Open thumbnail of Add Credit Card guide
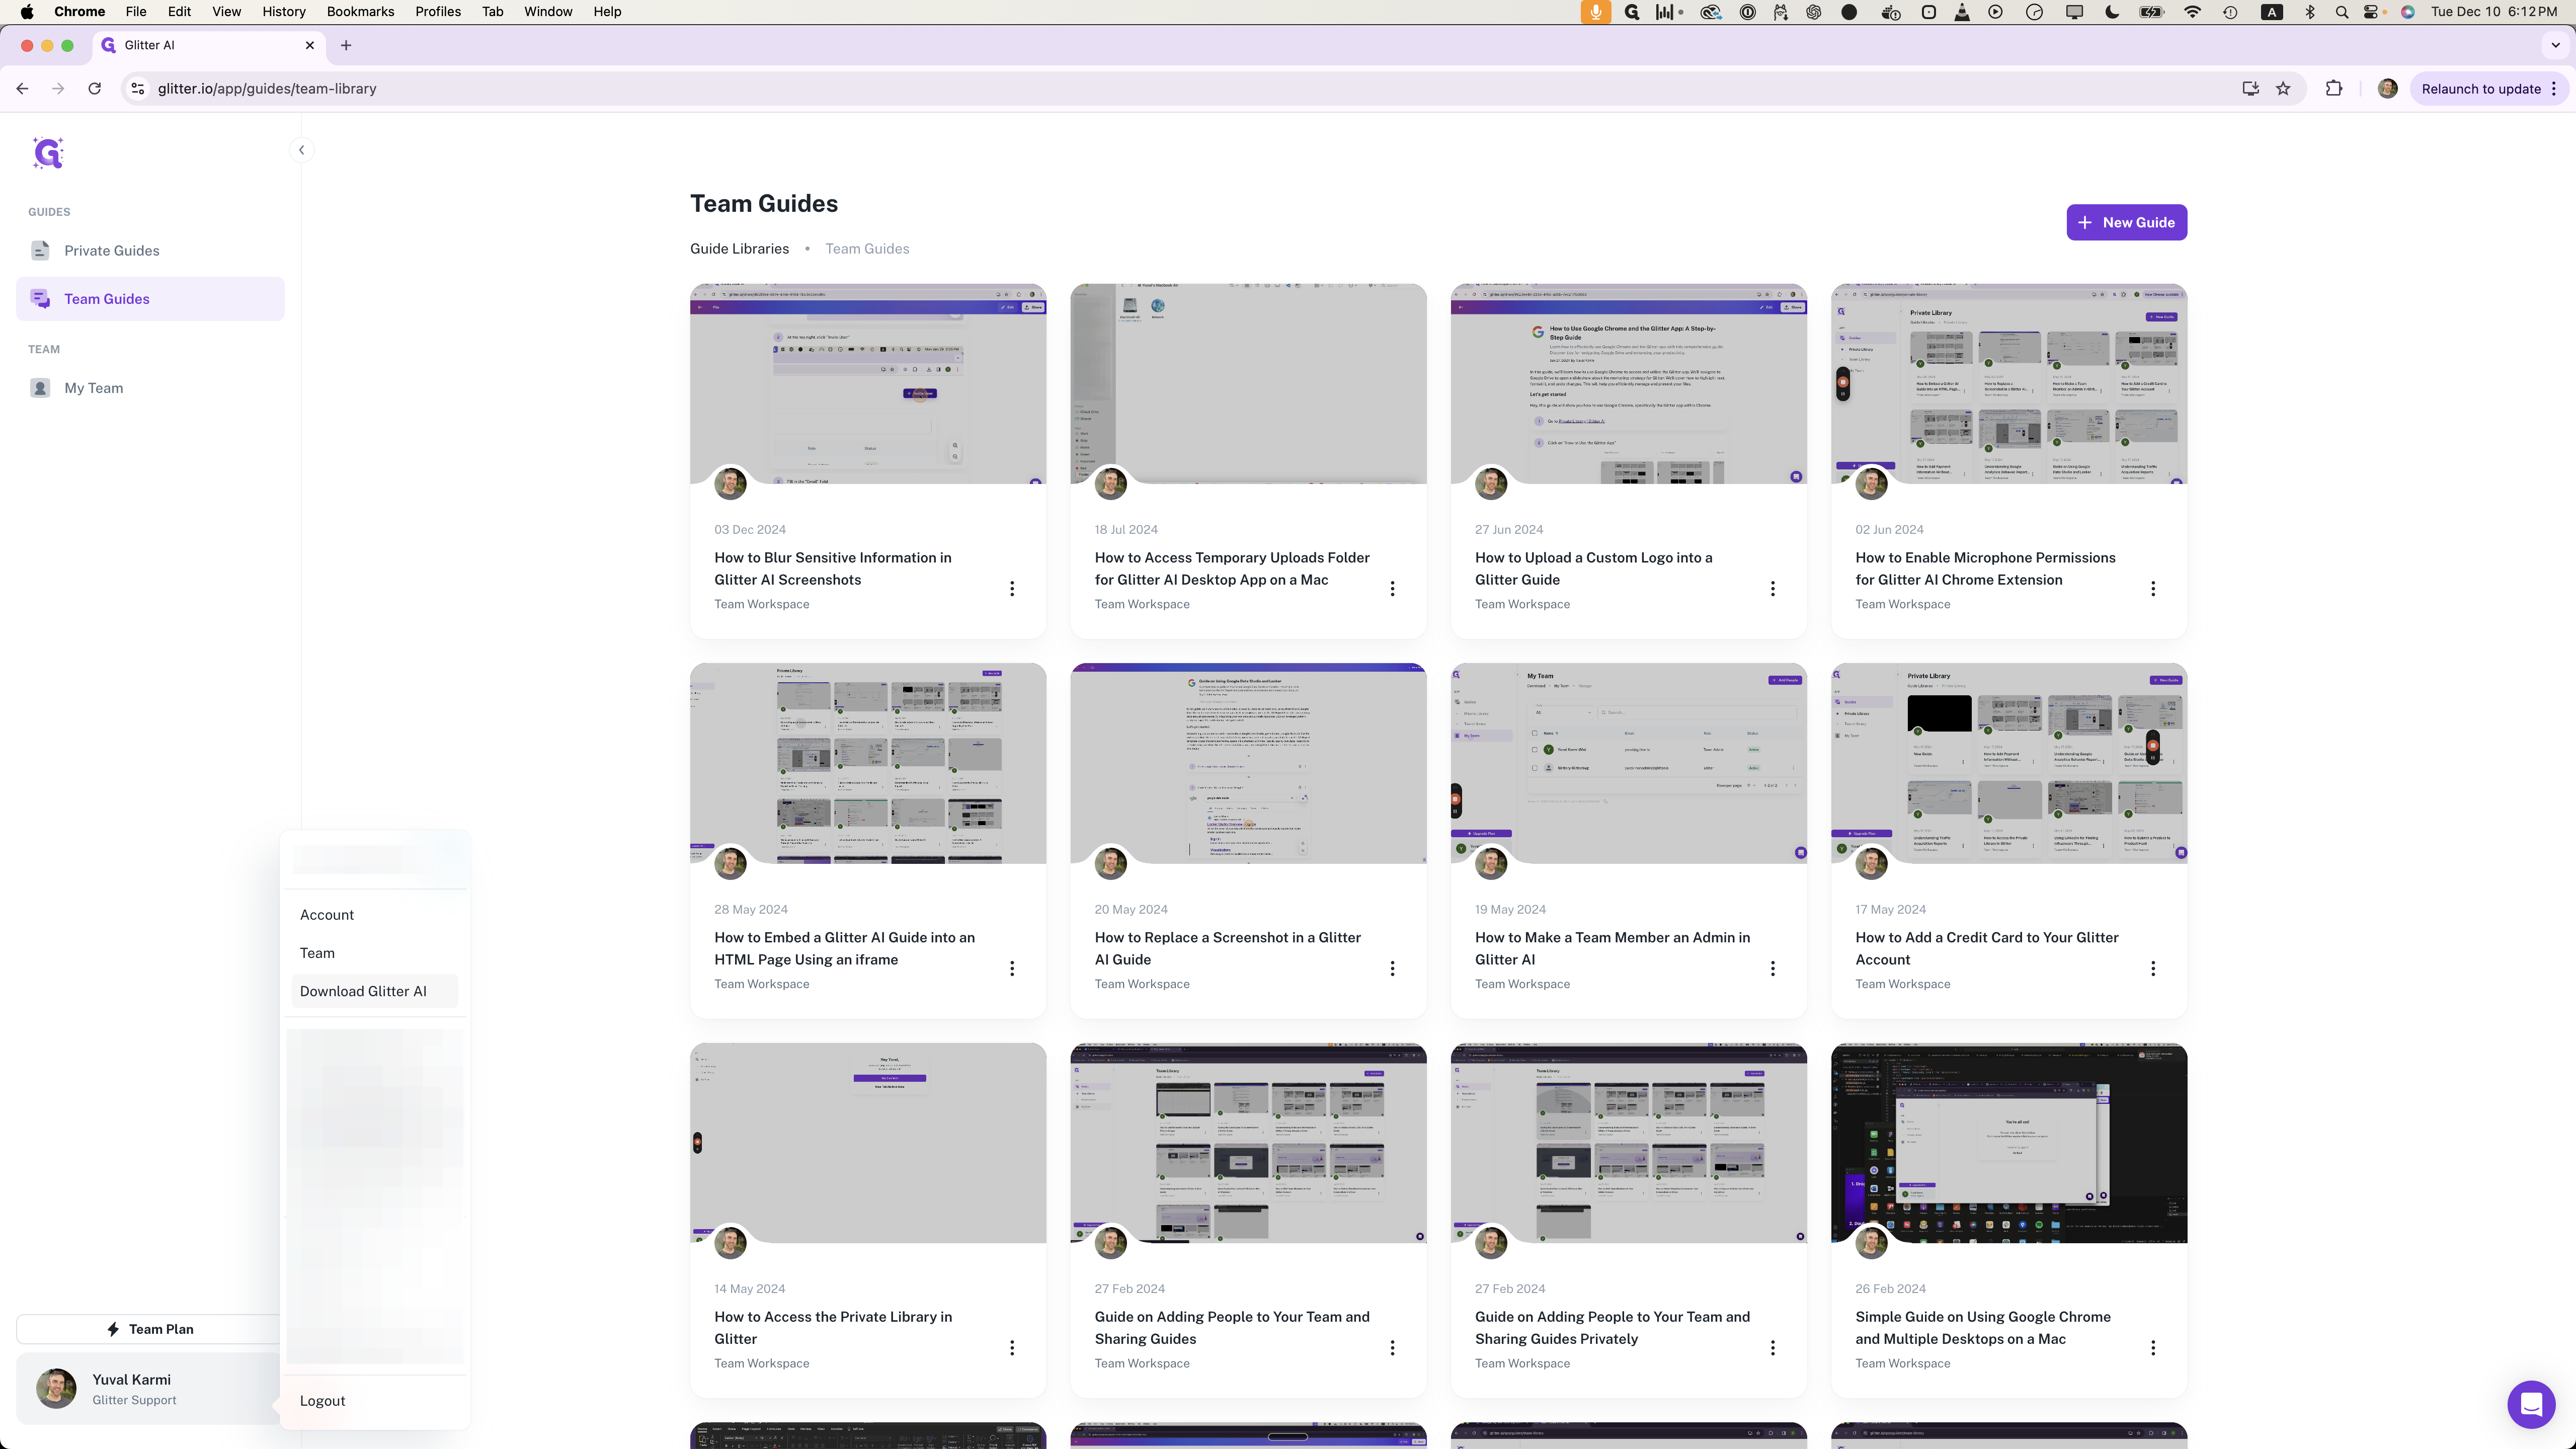 pyautogui.click(x=2009, y=763)
